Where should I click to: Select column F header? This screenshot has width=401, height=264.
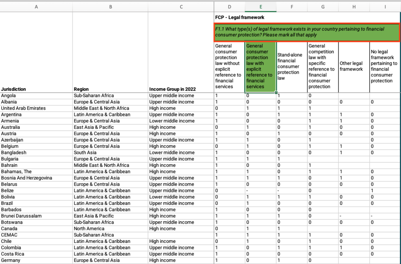click(x=292, y=7)
